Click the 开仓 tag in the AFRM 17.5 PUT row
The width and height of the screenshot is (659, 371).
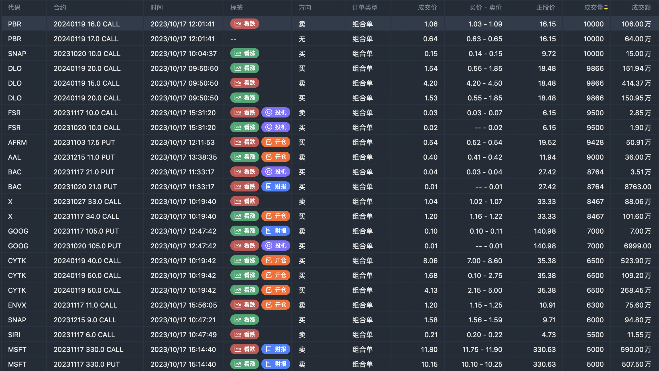[x=276, y=142]
